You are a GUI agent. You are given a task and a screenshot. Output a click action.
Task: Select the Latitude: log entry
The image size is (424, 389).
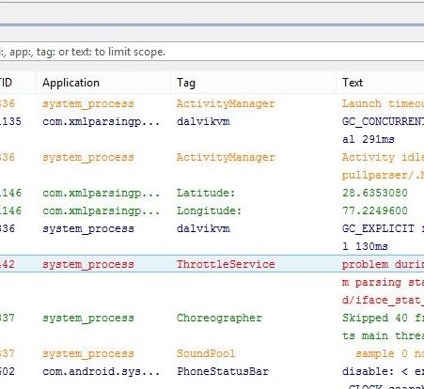click(x=212, y=193)
